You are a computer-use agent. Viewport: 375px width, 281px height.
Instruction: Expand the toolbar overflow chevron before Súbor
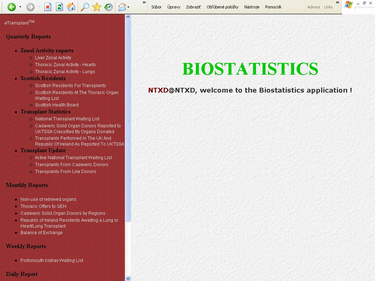tap(144, 3)
